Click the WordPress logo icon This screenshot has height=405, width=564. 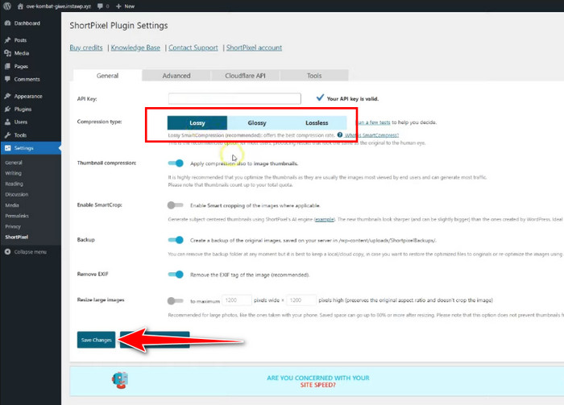tap(7, 6)
